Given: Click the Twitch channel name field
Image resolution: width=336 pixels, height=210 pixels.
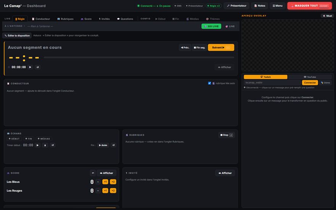Looking at the screenshot, I should pyautogui.click(x=272, y=82).
